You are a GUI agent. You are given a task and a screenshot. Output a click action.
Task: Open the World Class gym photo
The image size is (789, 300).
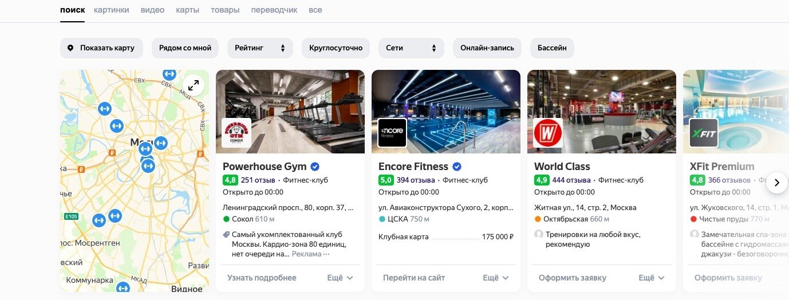(x=602, y=112)
